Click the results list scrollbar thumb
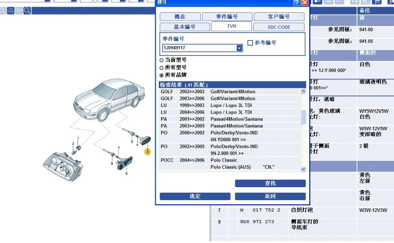The height and width of the screenshot is (243, 394). coord(303,117)
